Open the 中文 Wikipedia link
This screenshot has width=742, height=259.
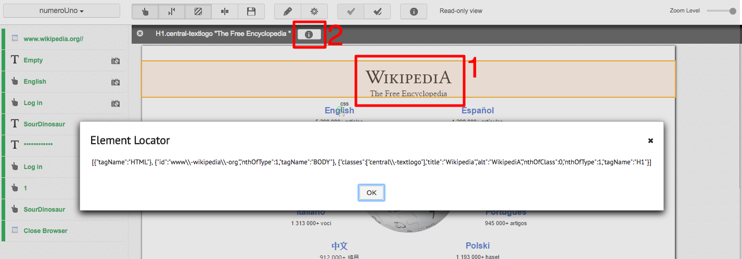coord(340,246)
